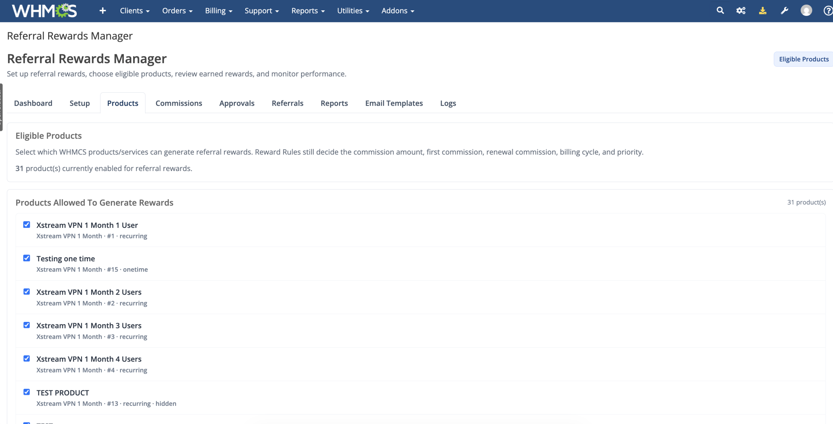Click the '#4 · recurring' product details line

tap(92, 370)
